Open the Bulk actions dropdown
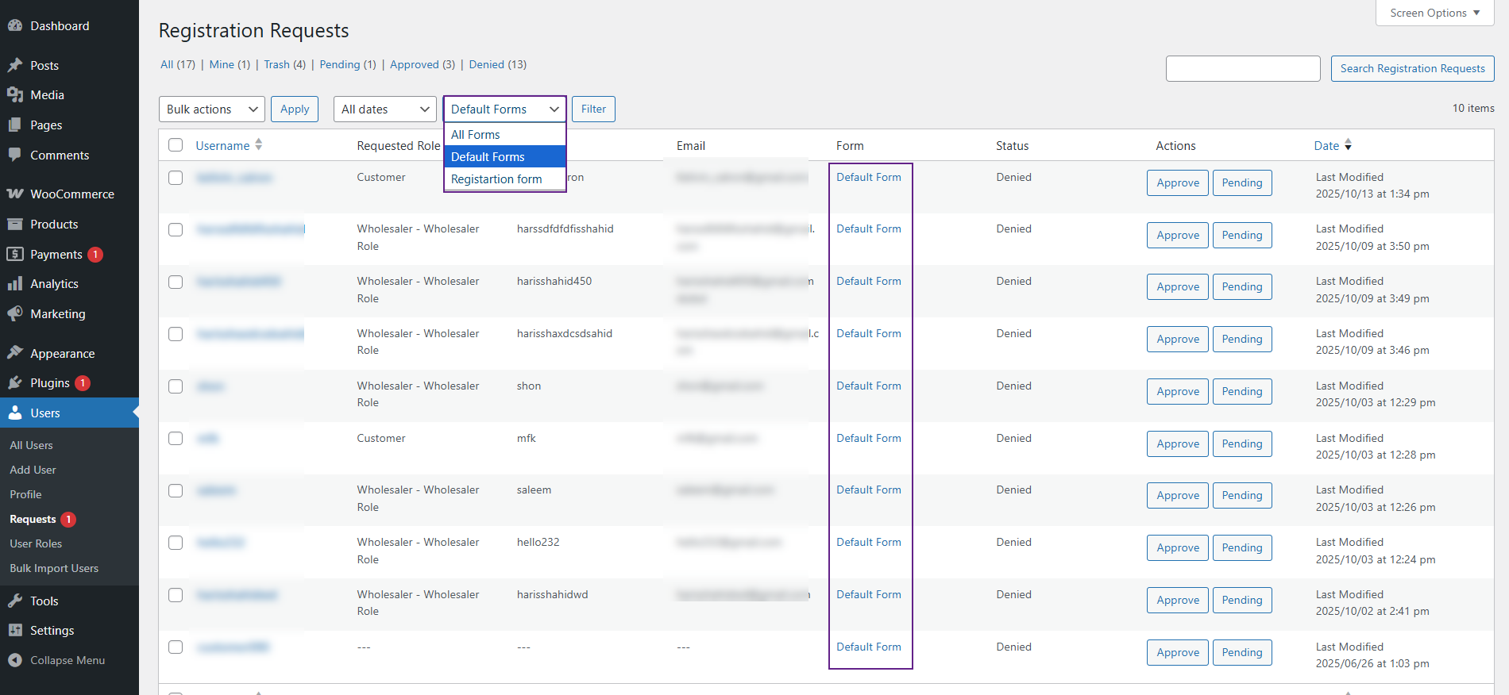 point(212,109)
